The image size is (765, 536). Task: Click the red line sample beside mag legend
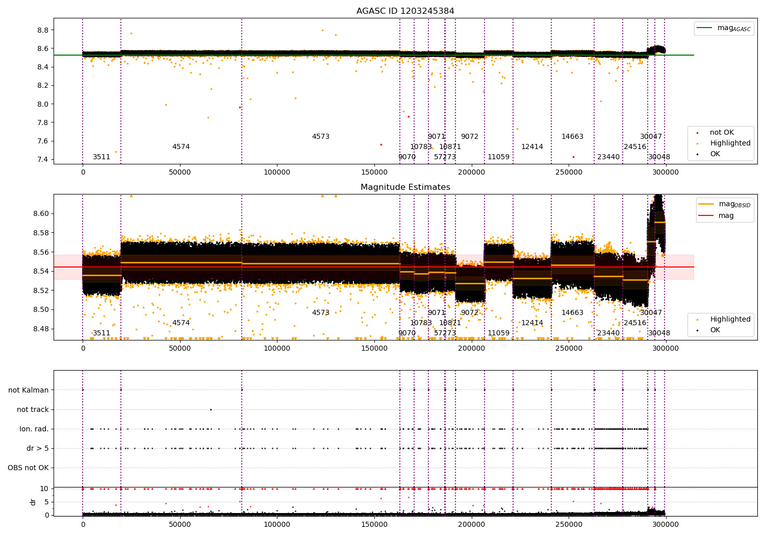pos(706,216)
